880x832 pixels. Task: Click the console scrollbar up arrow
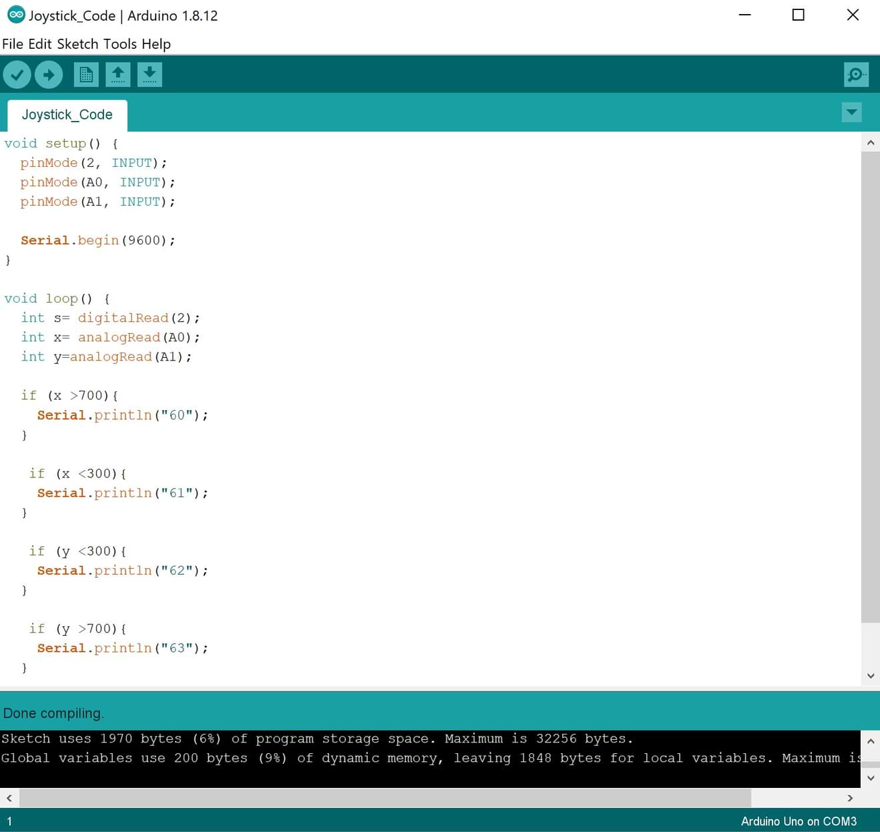click(x=871, y=741)
